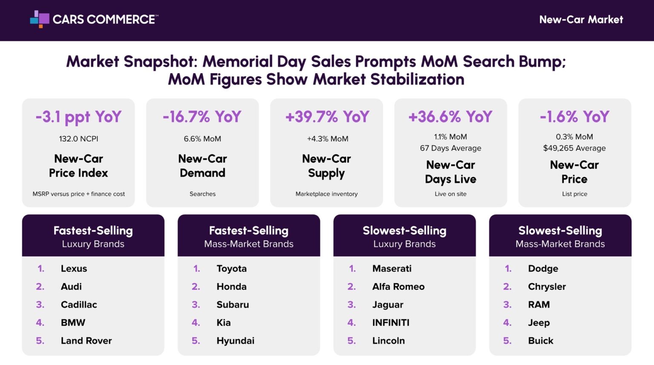Select the Alfa Romeo list entry
Viewport: 654px width, 365px height.
tap(398, 287)
